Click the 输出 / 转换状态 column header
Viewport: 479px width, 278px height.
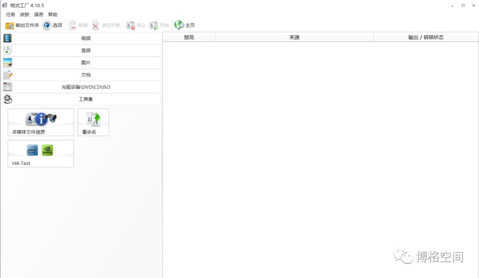pos(426,37)
